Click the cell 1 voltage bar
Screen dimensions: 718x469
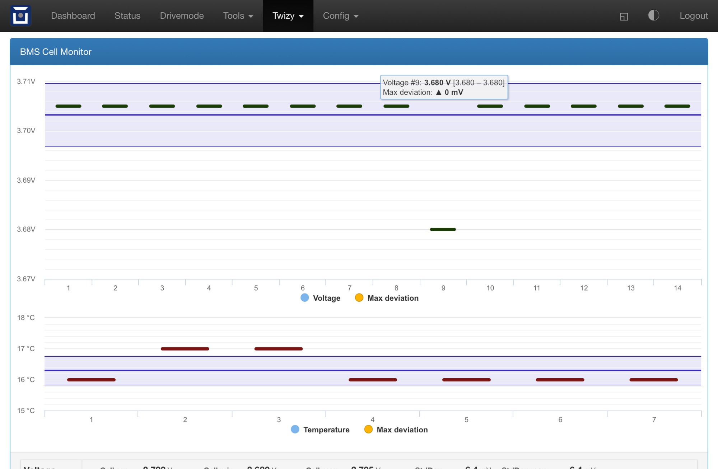68,106
